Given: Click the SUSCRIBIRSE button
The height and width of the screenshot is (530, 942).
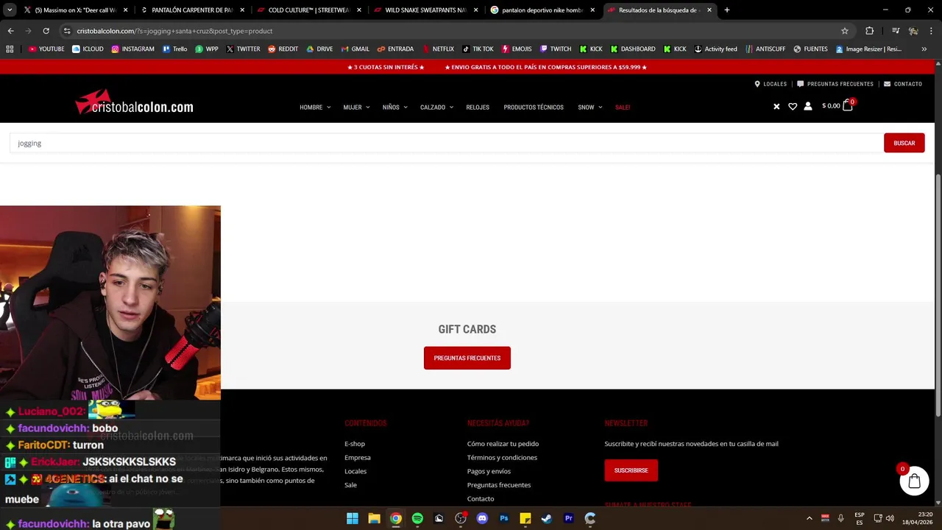Looking at the screenshot, I should 631,470.
